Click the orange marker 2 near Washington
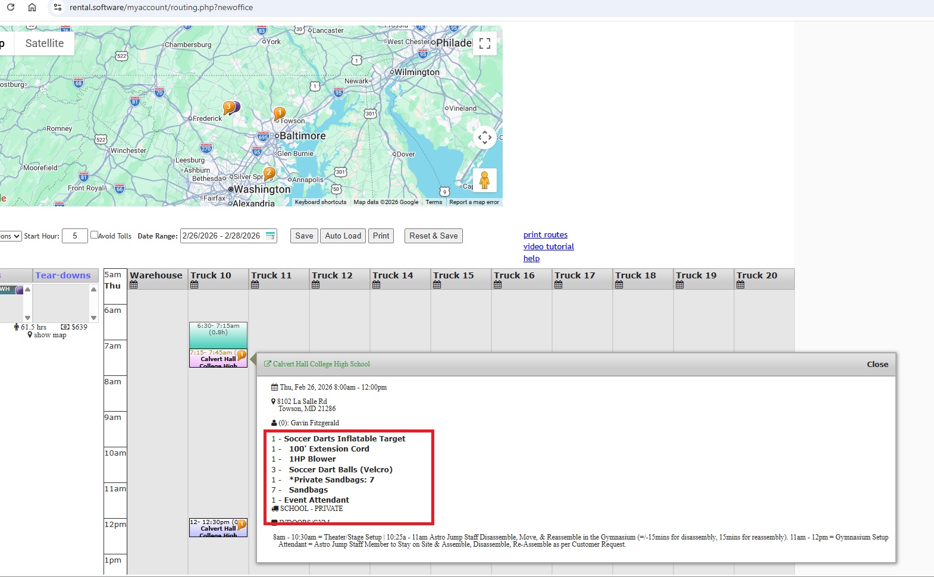 (269, 173)
